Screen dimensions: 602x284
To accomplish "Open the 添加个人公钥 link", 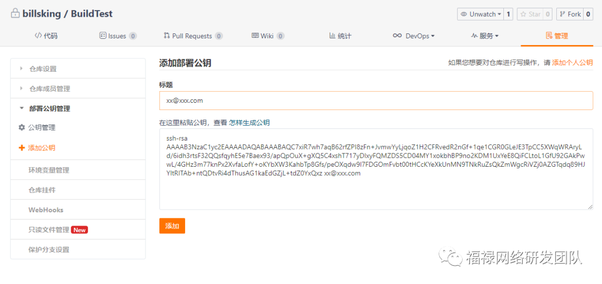I will 572,63.
